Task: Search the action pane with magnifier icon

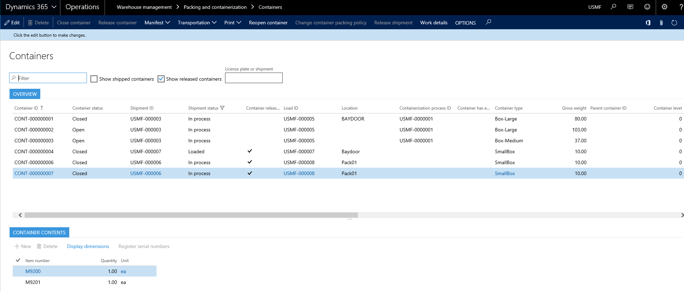Action: pyautogui.click(x=488, y=22)
